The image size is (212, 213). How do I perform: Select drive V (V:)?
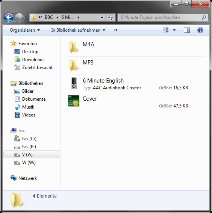click(27, 155)
